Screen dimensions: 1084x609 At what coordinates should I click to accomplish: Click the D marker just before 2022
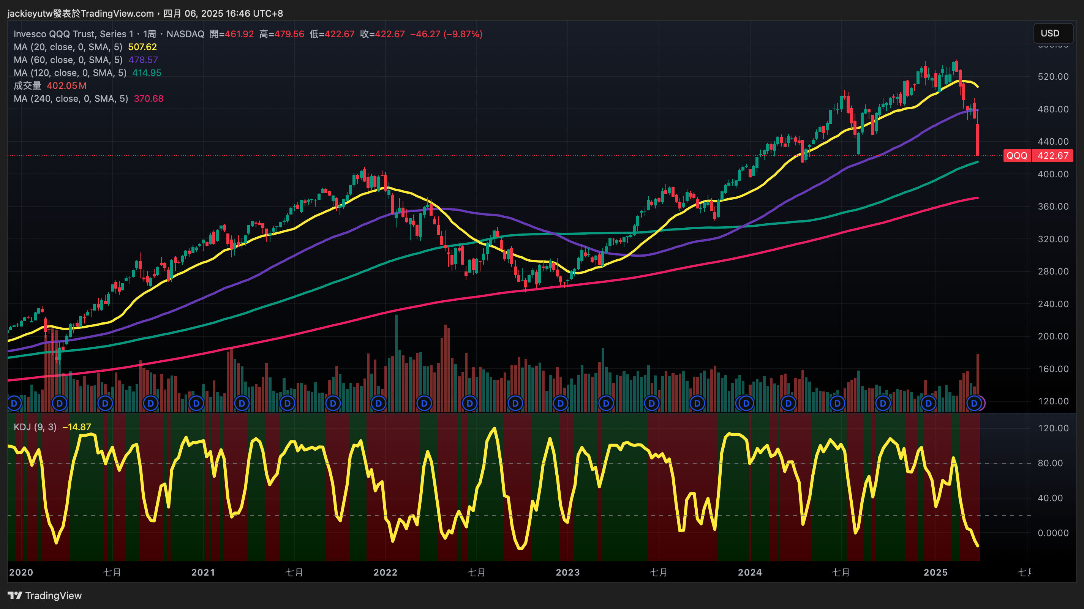378,404
